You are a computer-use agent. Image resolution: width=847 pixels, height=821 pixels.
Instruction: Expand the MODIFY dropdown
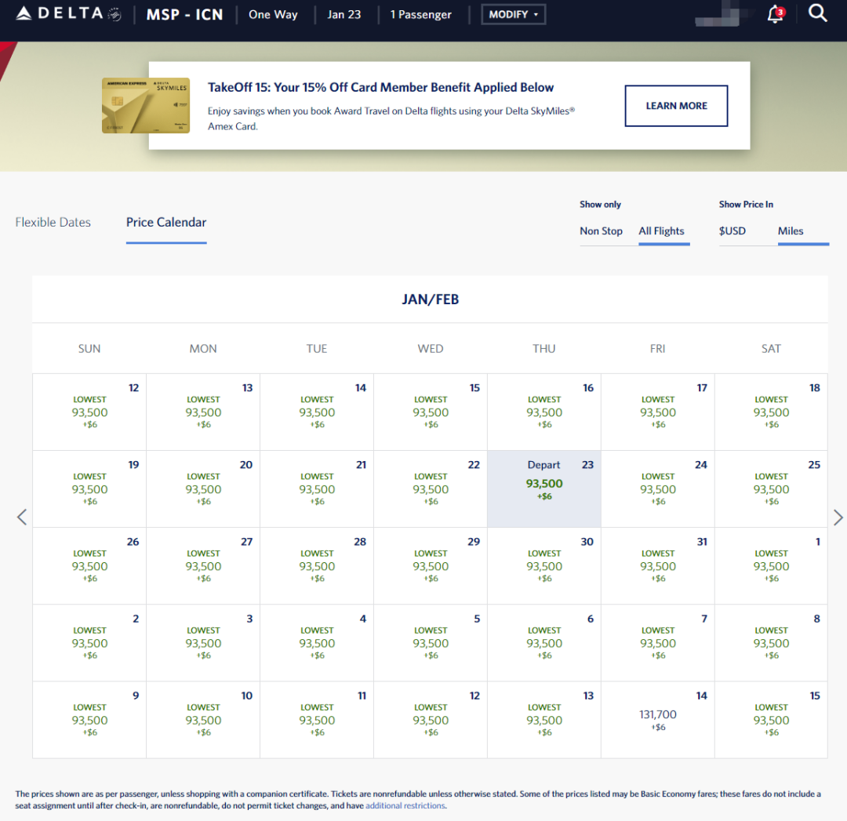513,15
